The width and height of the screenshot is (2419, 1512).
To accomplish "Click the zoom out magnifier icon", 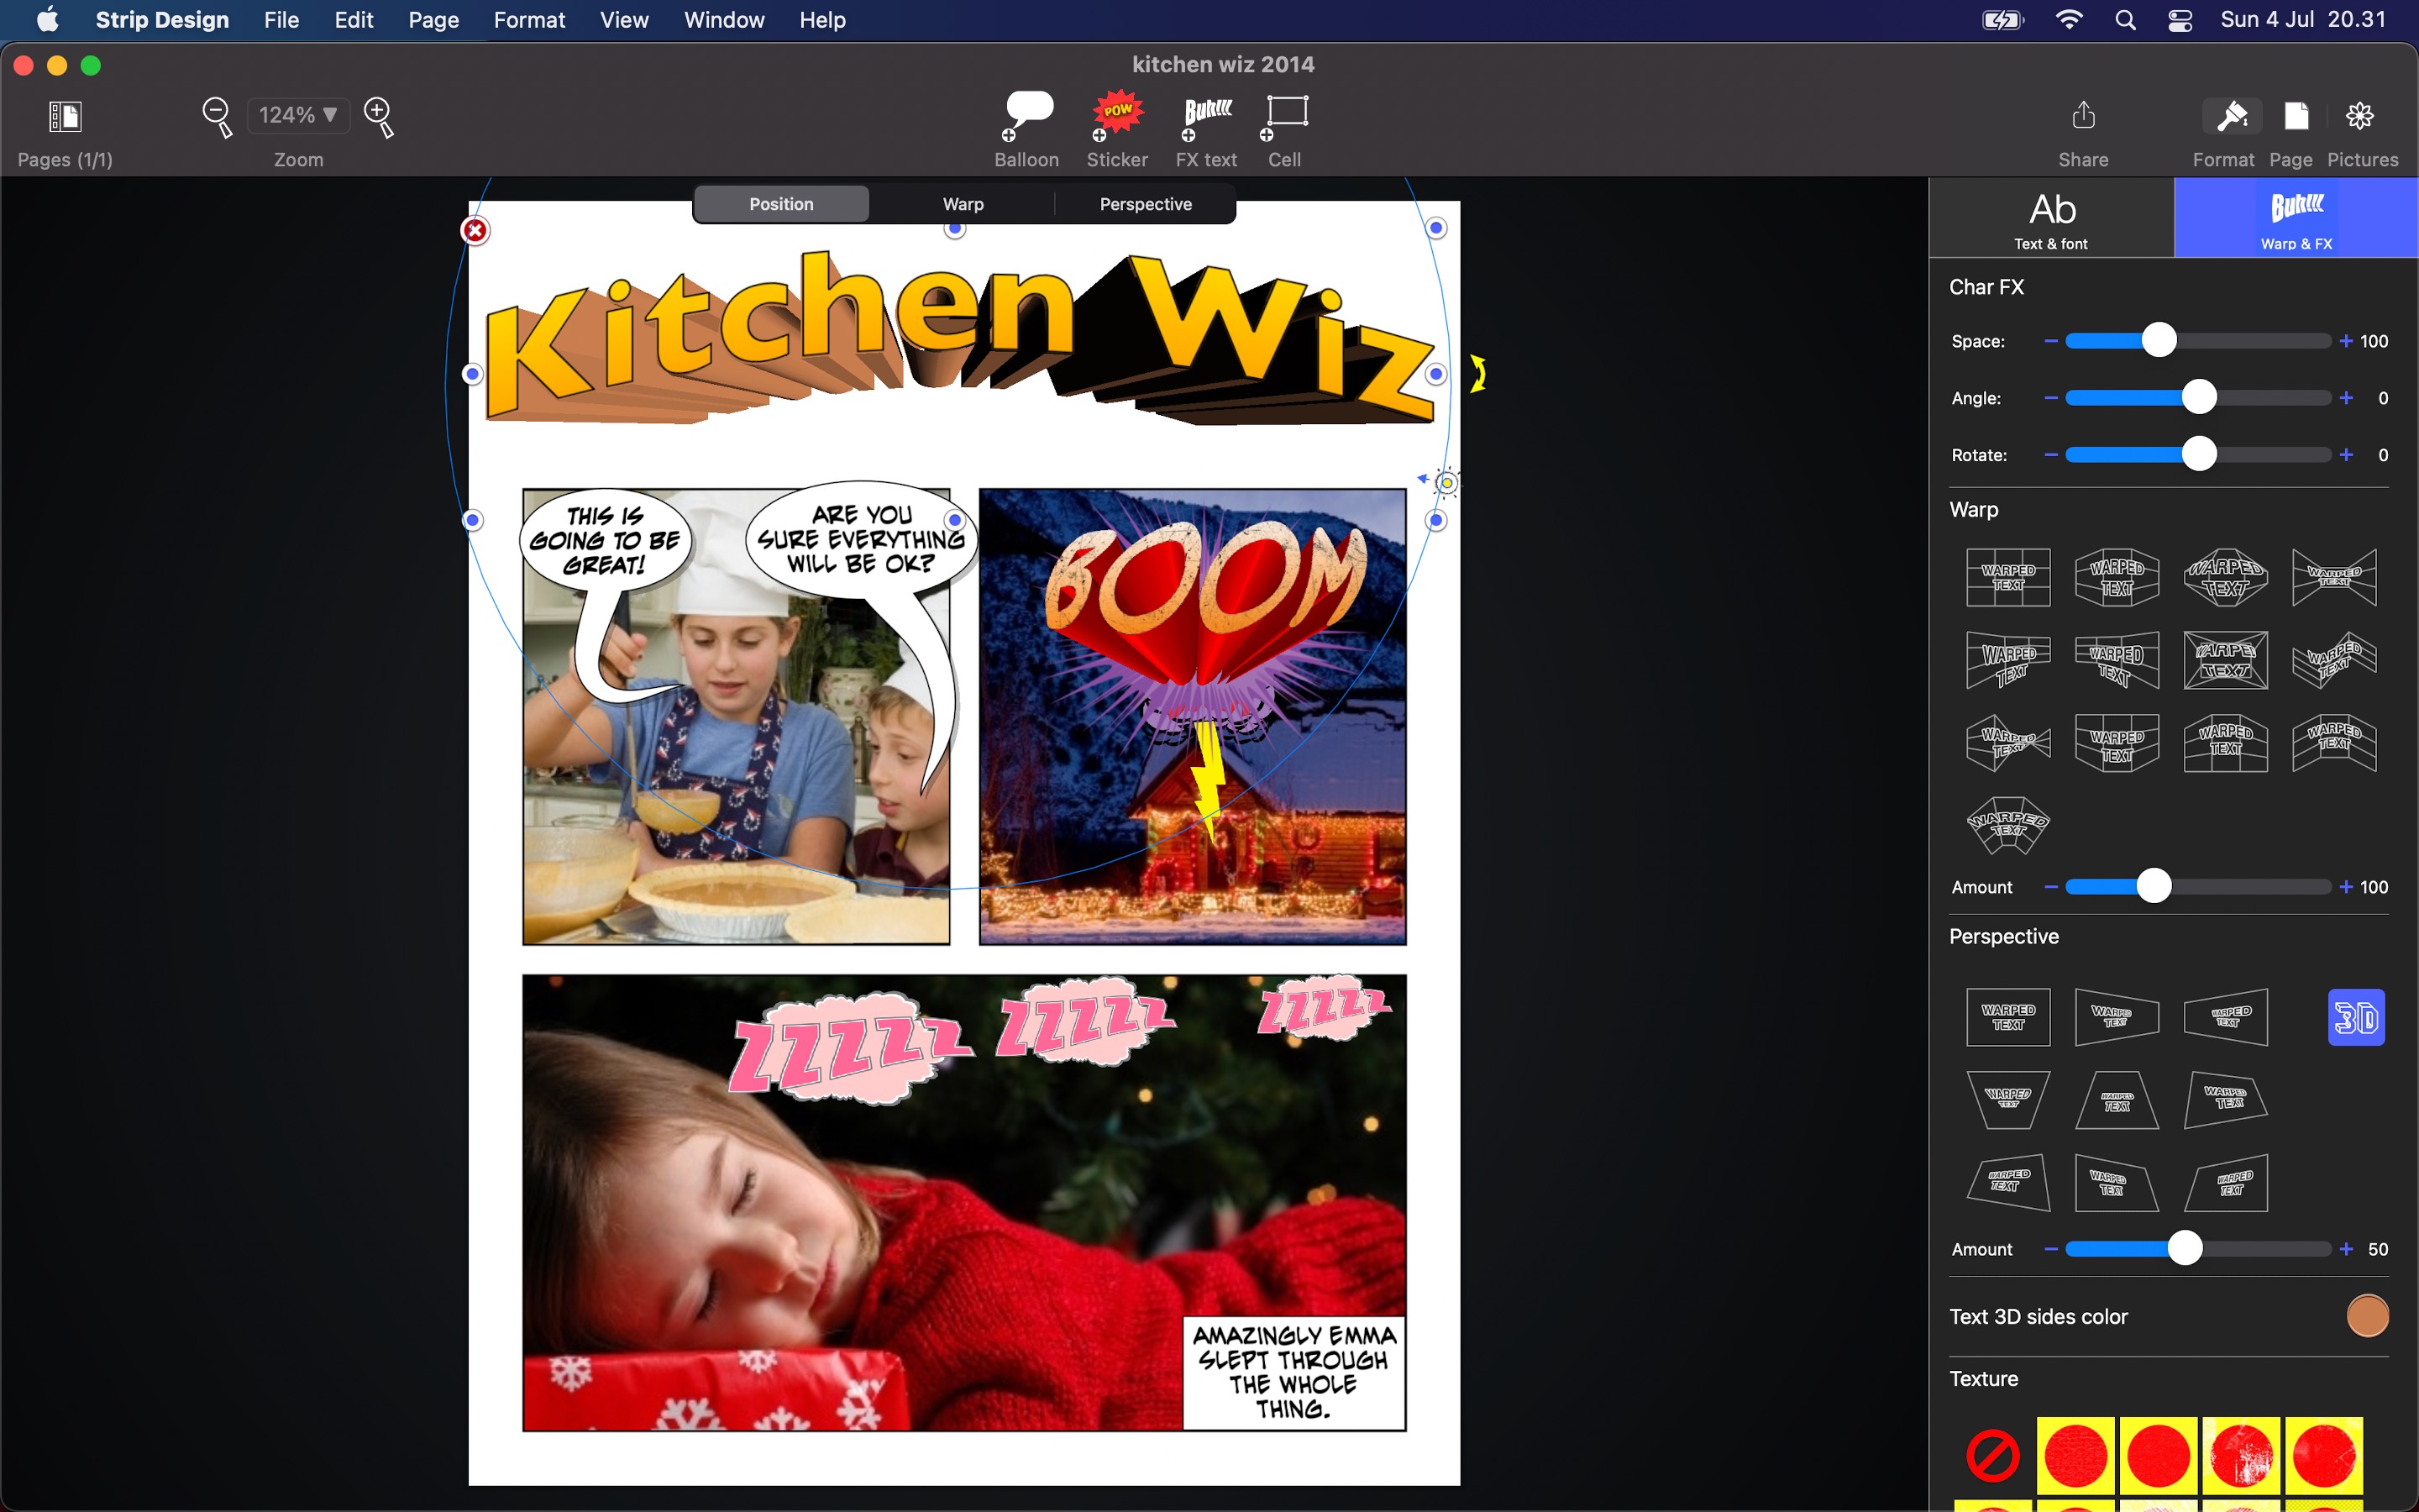I will click(217, 116).
